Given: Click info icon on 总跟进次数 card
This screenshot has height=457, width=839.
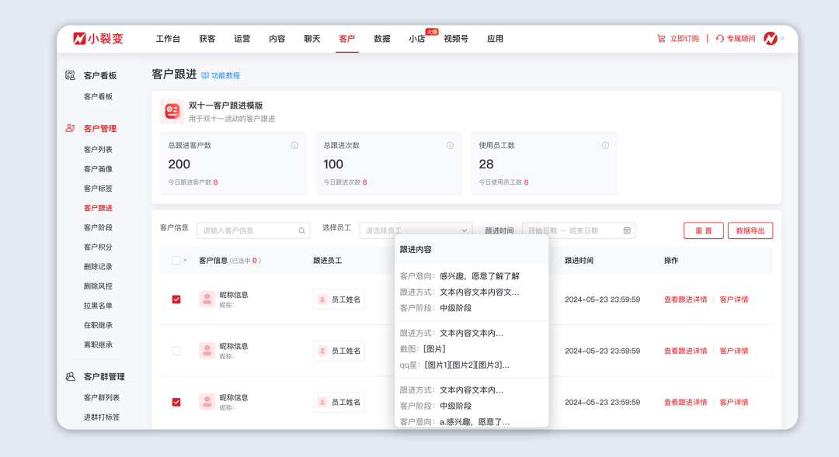Looking at the screenshot, I should [450, 145].
